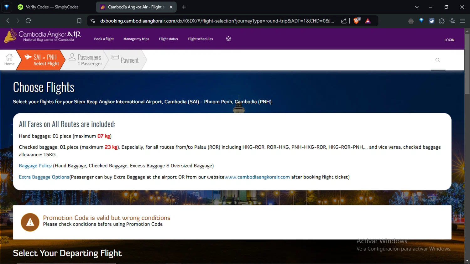Open the extensions puzzle icon
This screenshot has height=264, width=470.
pos(442,21)
